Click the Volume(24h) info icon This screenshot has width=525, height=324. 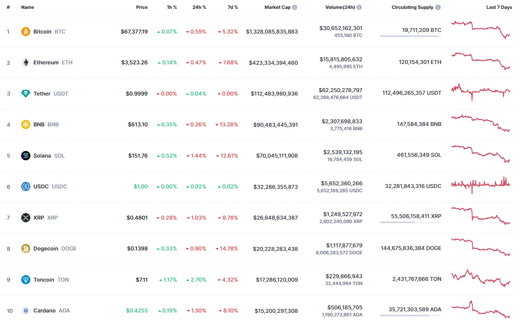(x=359, y=7)
